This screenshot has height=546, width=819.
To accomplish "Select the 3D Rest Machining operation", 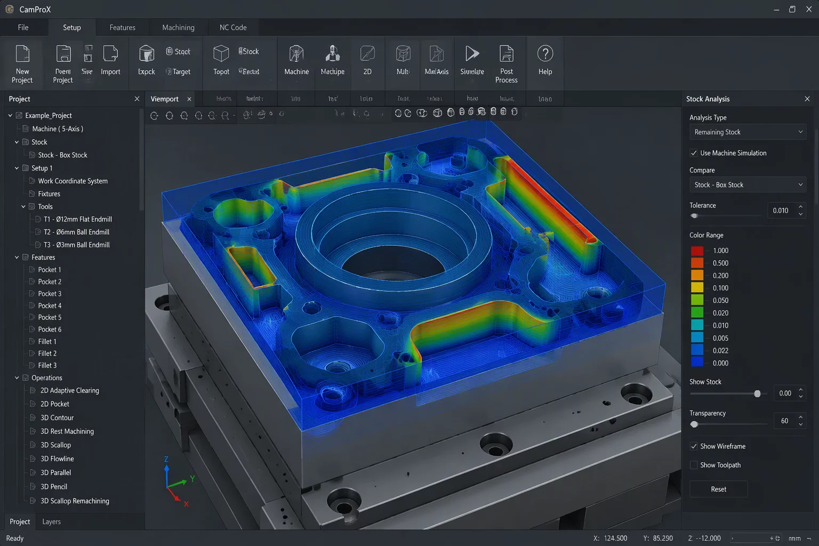I will pyautogui.click(x=67, y=431).
